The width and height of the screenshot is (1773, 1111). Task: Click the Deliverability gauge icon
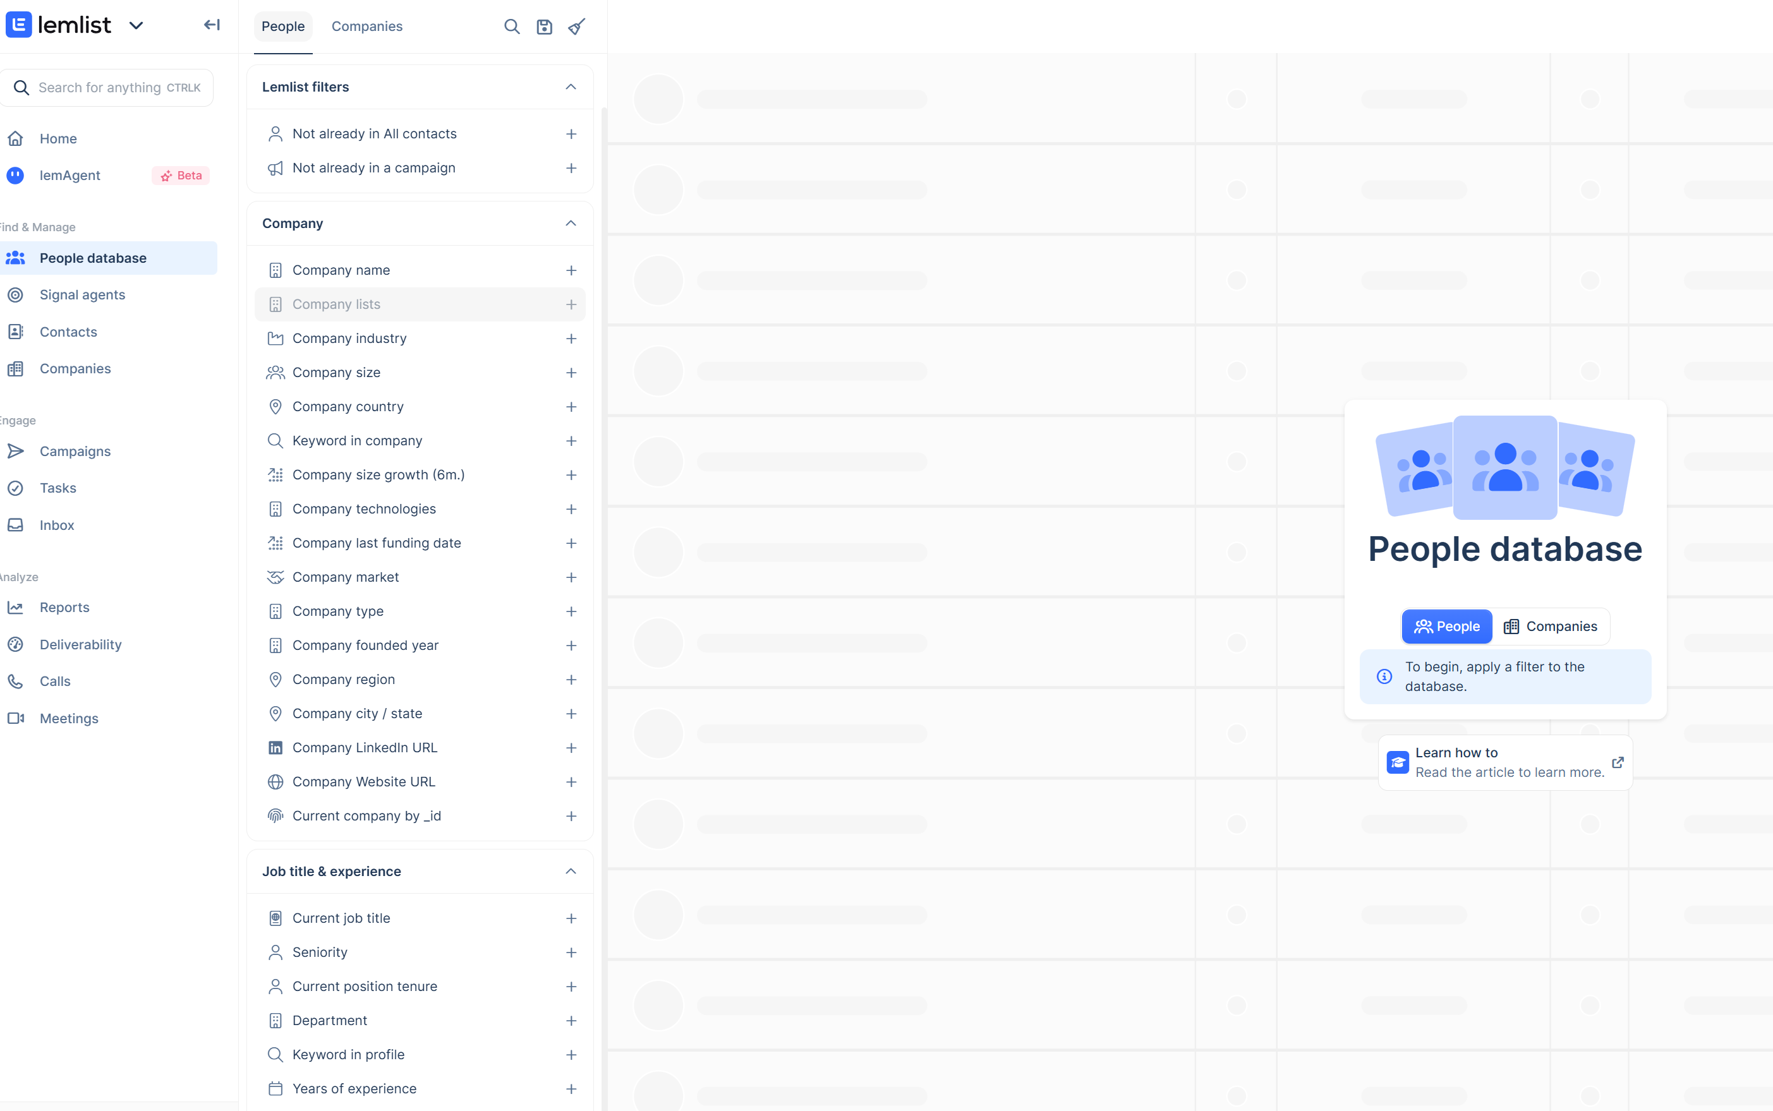pos(15,644)
